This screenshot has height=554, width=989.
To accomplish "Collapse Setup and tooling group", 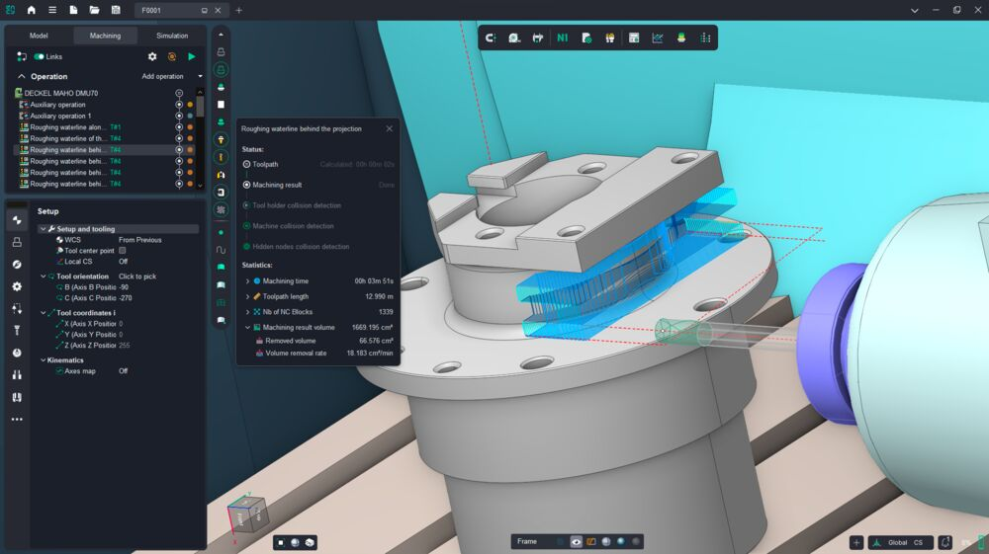I will tap(43, 229).
